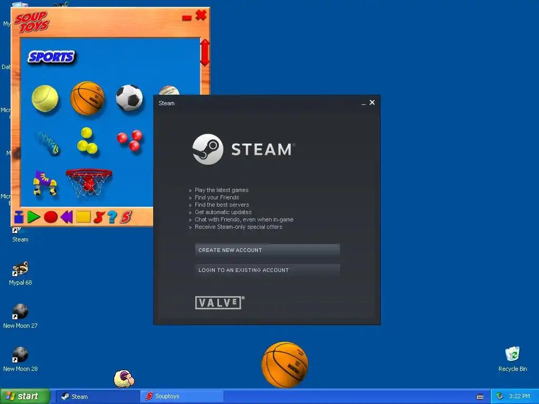Viewport: 539px width, 404px height.
Task: Pick the three red balls toy
Action: pos(130,140)
